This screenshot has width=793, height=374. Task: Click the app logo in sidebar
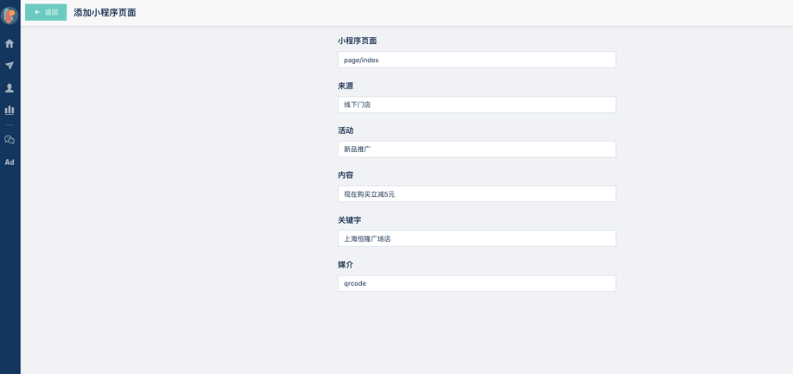(10, 16)
